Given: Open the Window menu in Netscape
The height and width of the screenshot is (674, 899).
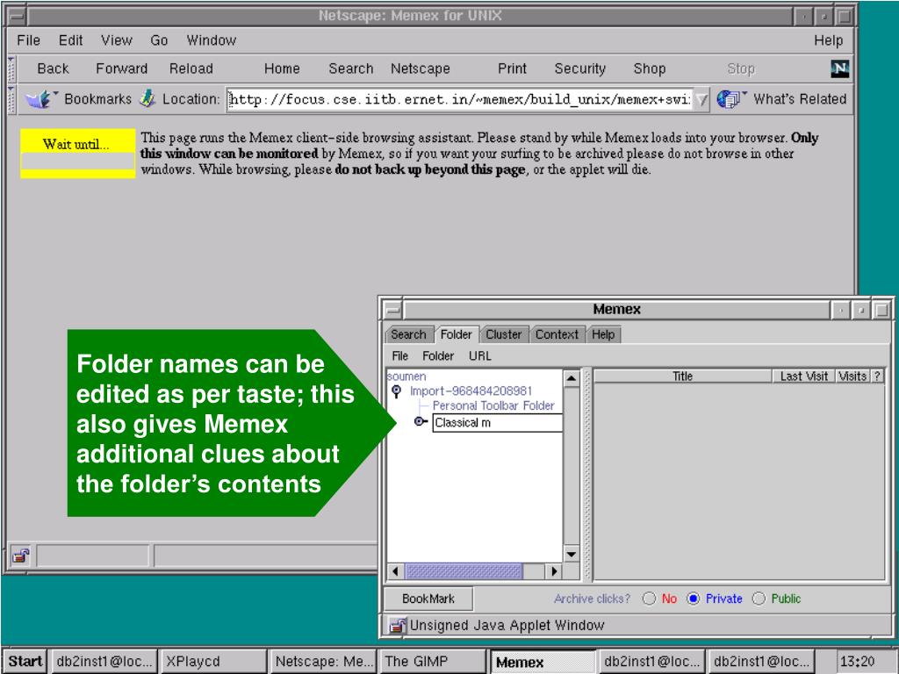Looking at the screenshot, I should tap(211, 40).
